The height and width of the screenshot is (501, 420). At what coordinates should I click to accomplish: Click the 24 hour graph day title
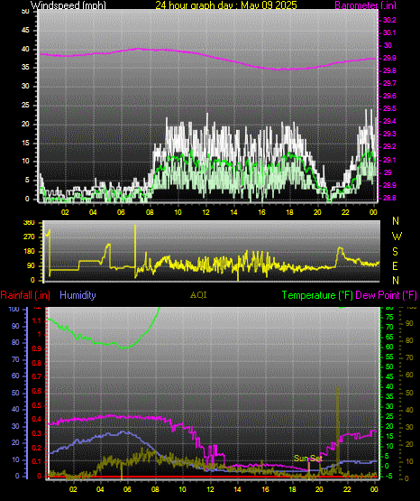click(226, 5)
